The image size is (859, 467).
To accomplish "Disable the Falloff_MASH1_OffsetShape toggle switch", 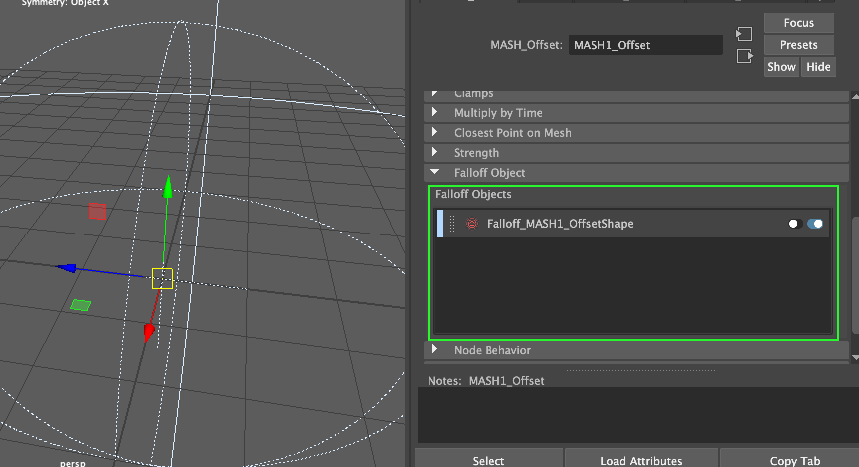I will [x=815, y=224].
